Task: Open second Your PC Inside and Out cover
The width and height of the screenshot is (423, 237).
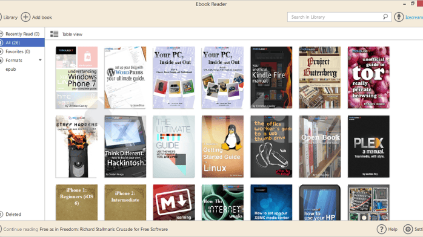Action: [222, 77]
